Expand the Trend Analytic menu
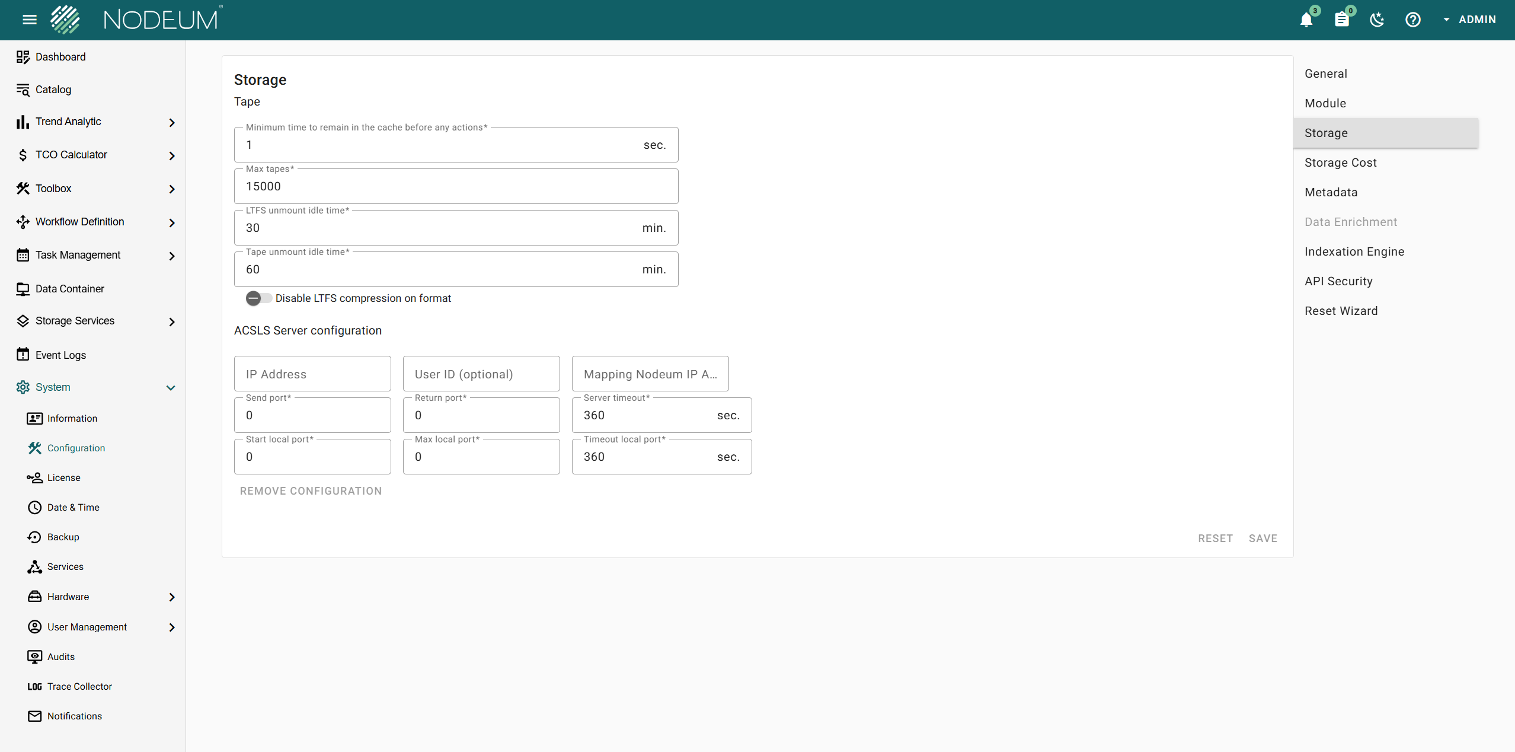1515x752 pixels. pos(171,122)
